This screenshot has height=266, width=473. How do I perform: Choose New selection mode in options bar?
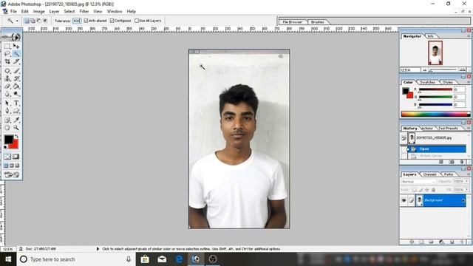(x=27, y=21)
